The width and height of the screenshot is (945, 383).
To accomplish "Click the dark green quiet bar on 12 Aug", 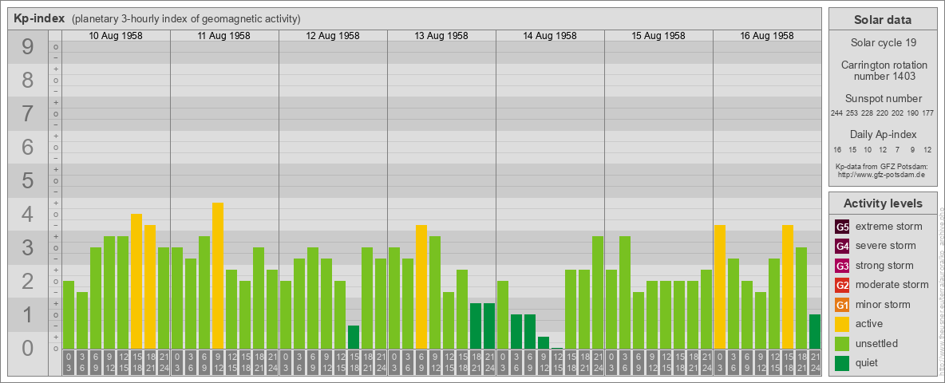I will pyautogui.click(x=353, y=338).
